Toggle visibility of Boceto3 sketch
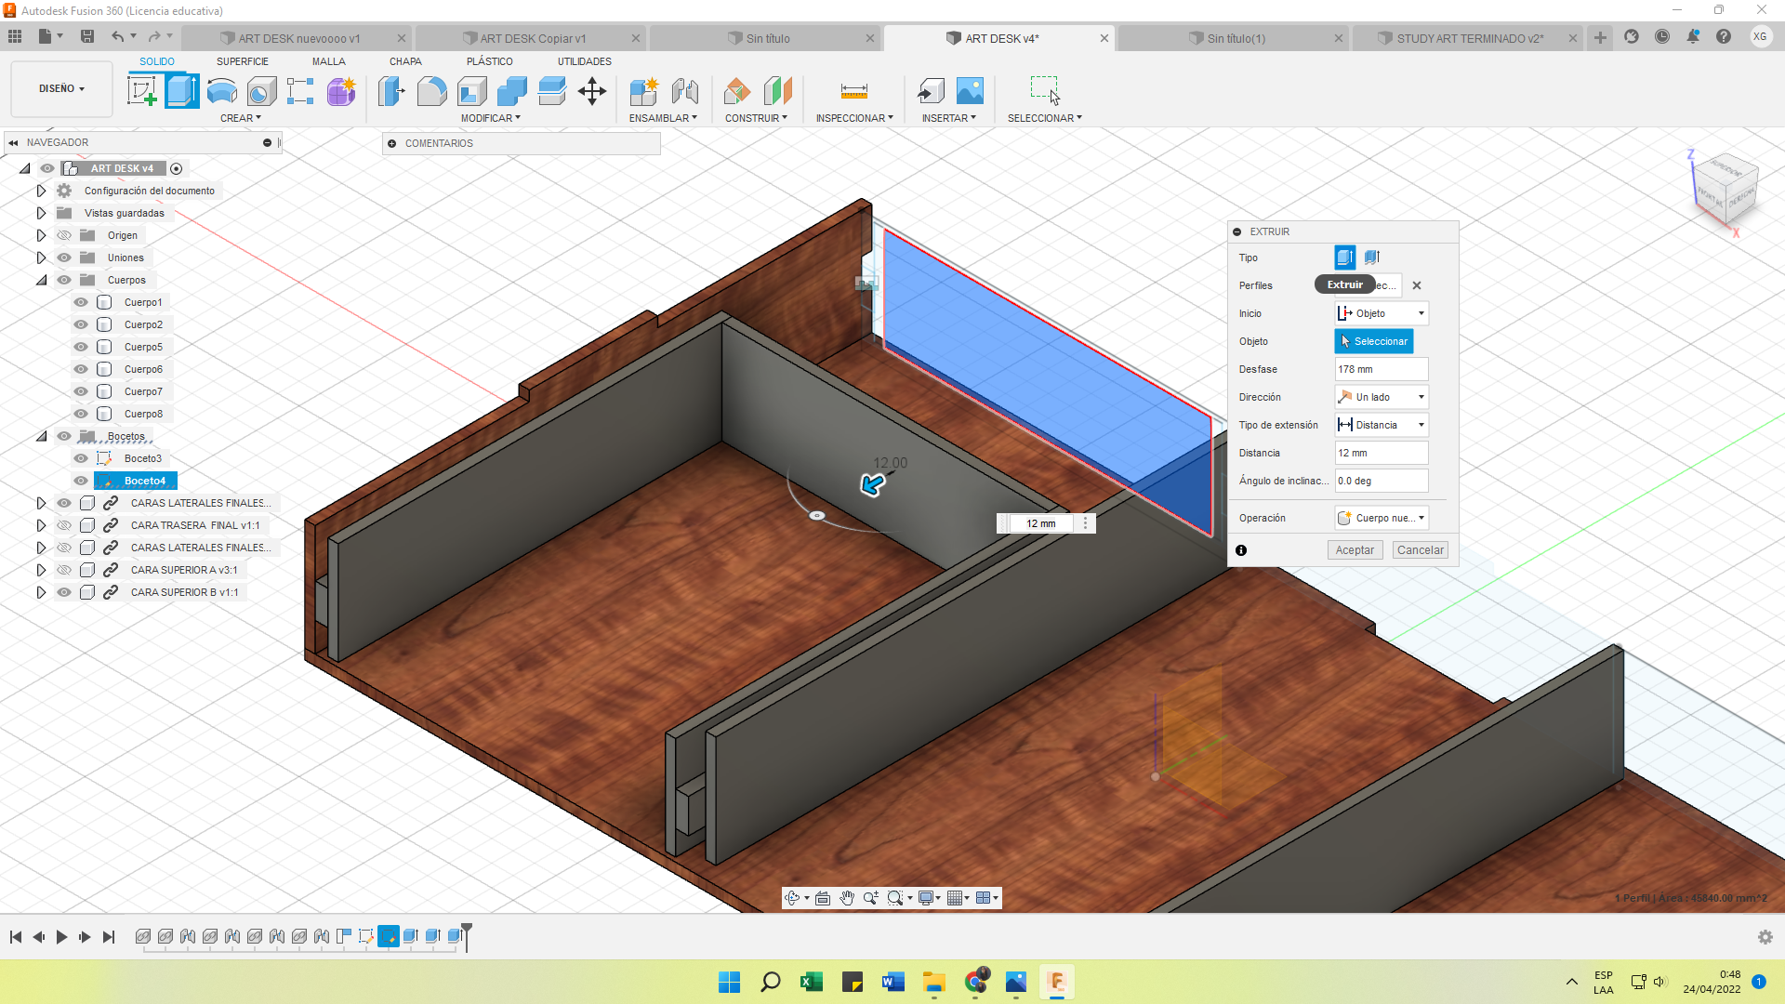 81,458
